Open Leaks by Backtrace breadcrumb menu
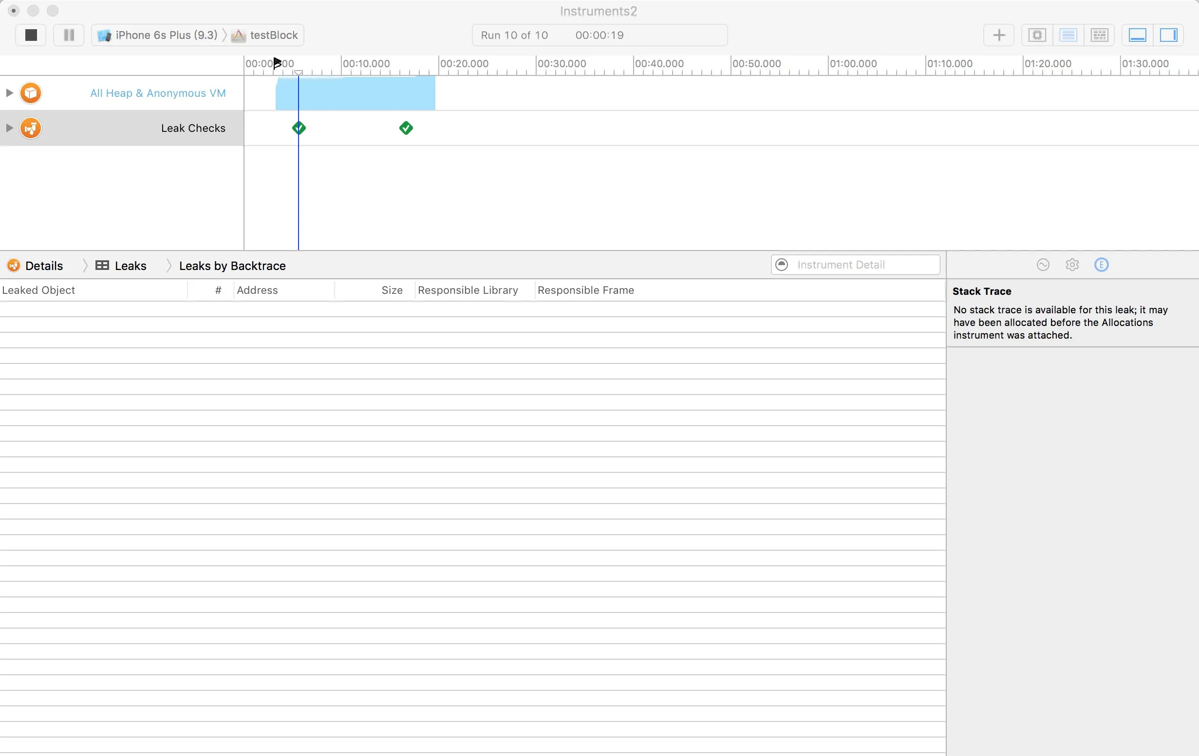The image size is (1199, 756). pyautogui.click(x=232, y=266)
